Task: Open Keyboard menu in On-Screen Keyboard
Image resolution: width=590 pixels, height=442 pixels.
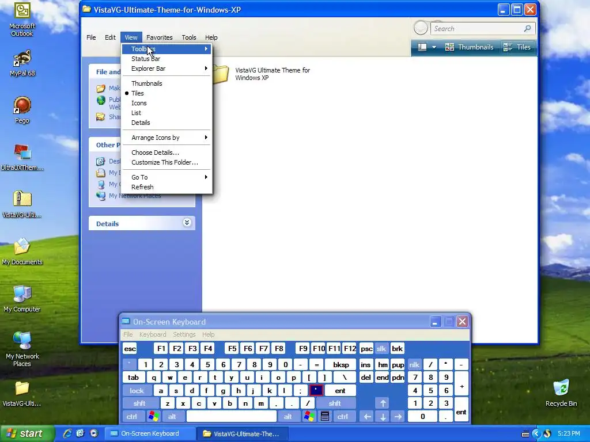Action: [152, 334]
